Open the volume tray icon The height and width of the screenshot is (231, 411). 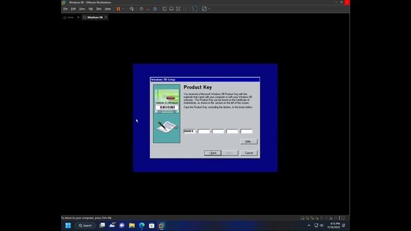point(322,225)
